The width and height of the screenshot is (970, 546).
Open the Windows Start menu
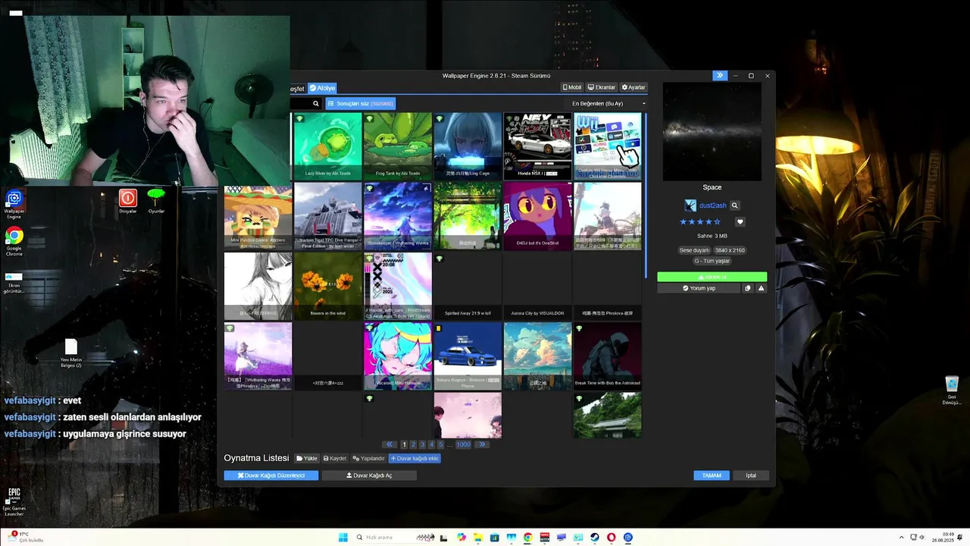343,538
